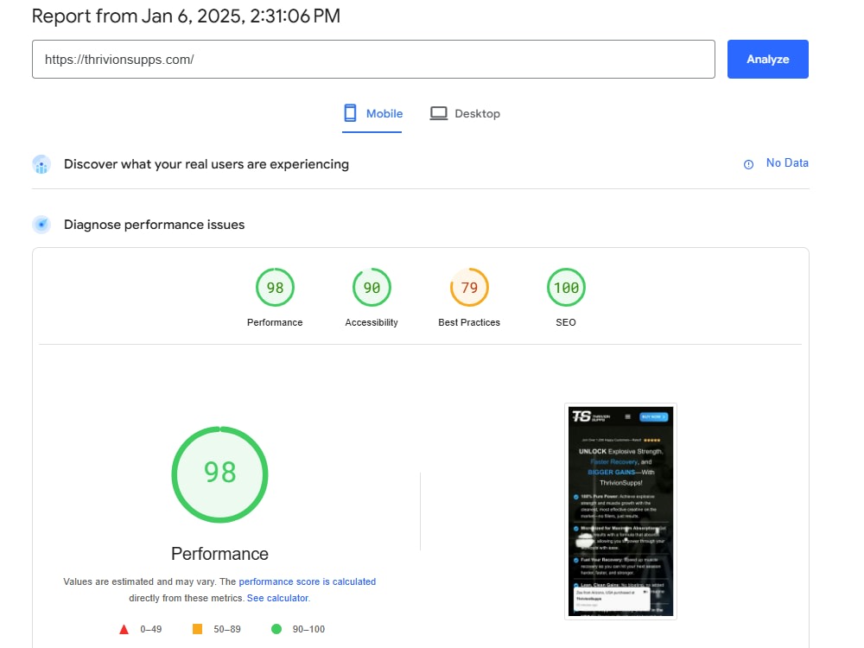Image resolution: width=864 pixels, height=648 pixels.
Task: Open the See calculator link
Action: tap(277, 598)
